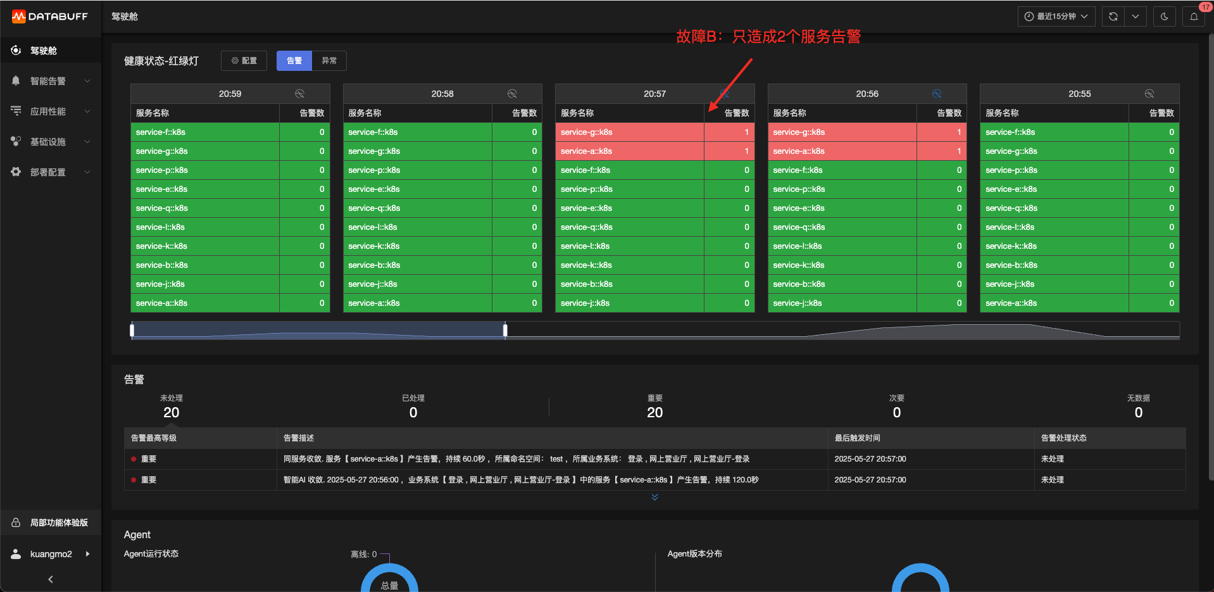Select the 驾驶舱 menu item

click(51, 50)
